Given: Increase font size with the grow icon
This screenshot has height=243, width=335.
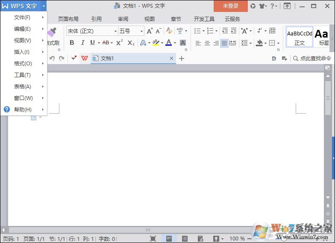Looking at the screenshot, I should tap(150, 31).
